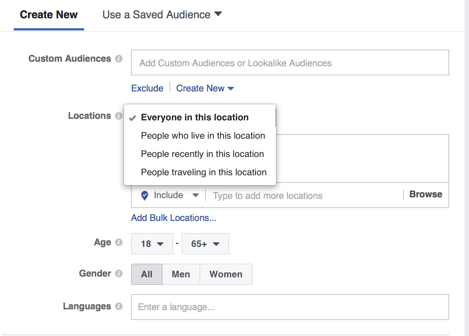Screen dimensions: 469x336
Task: Select People who live in this location
Action: [x=203, y=136]
